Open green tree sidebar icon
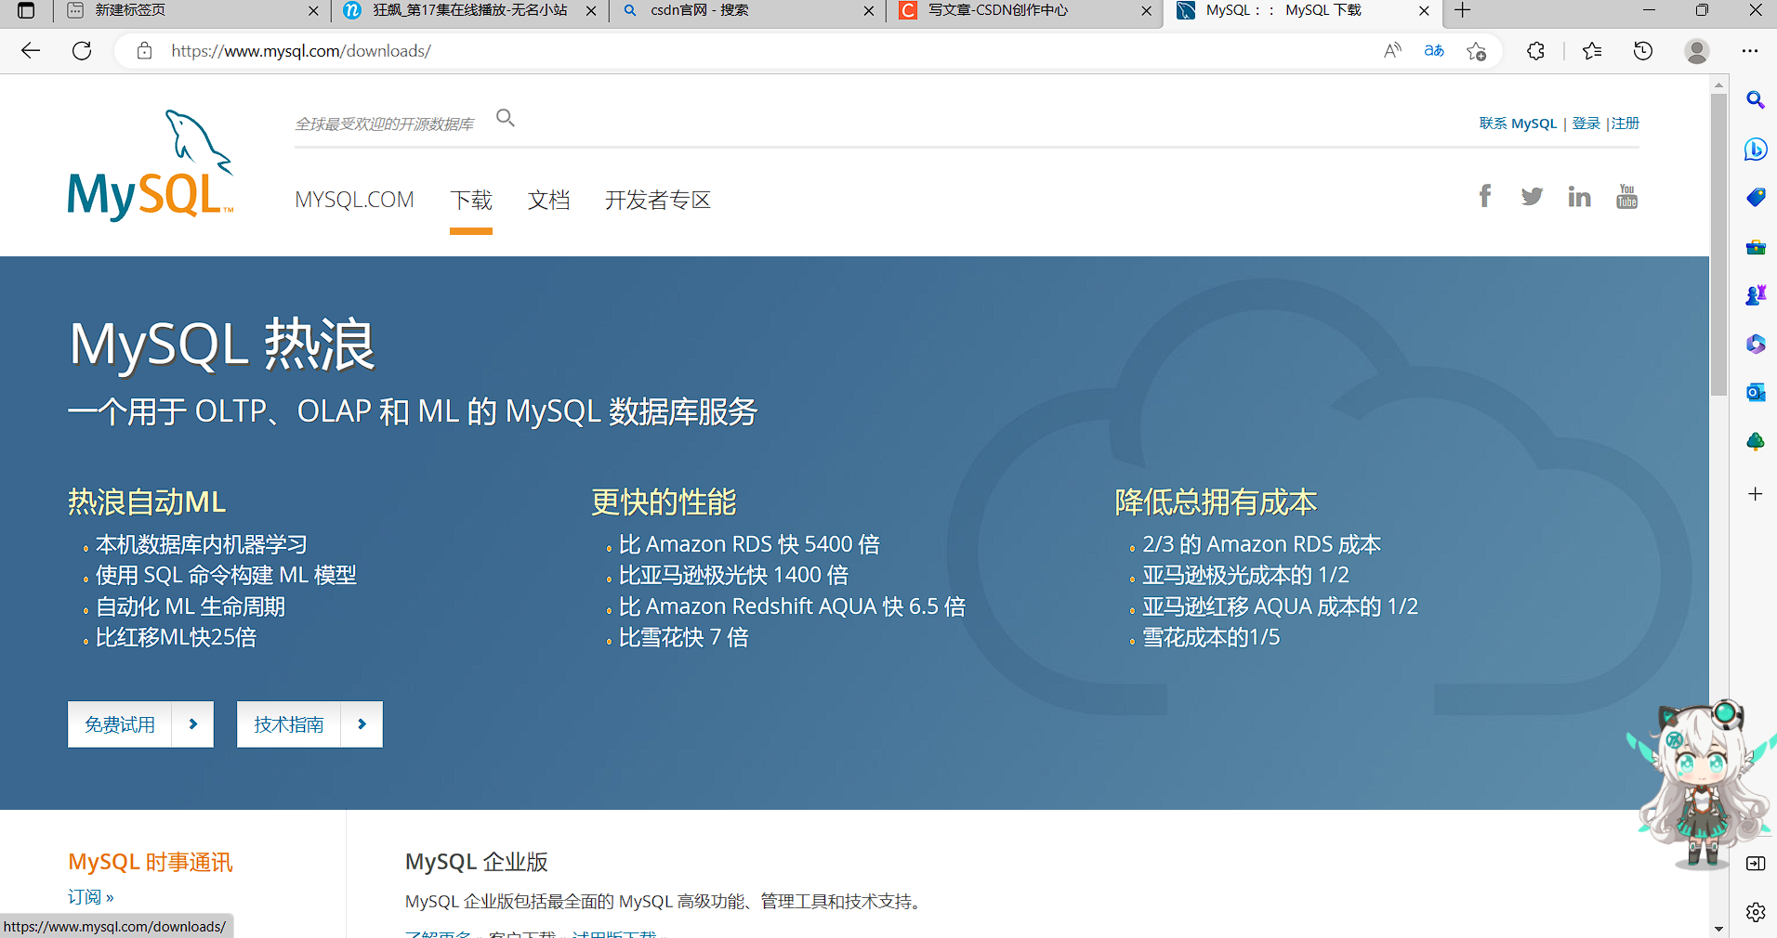Screen dimensions: 1777x938 (x=1756, y=441)
